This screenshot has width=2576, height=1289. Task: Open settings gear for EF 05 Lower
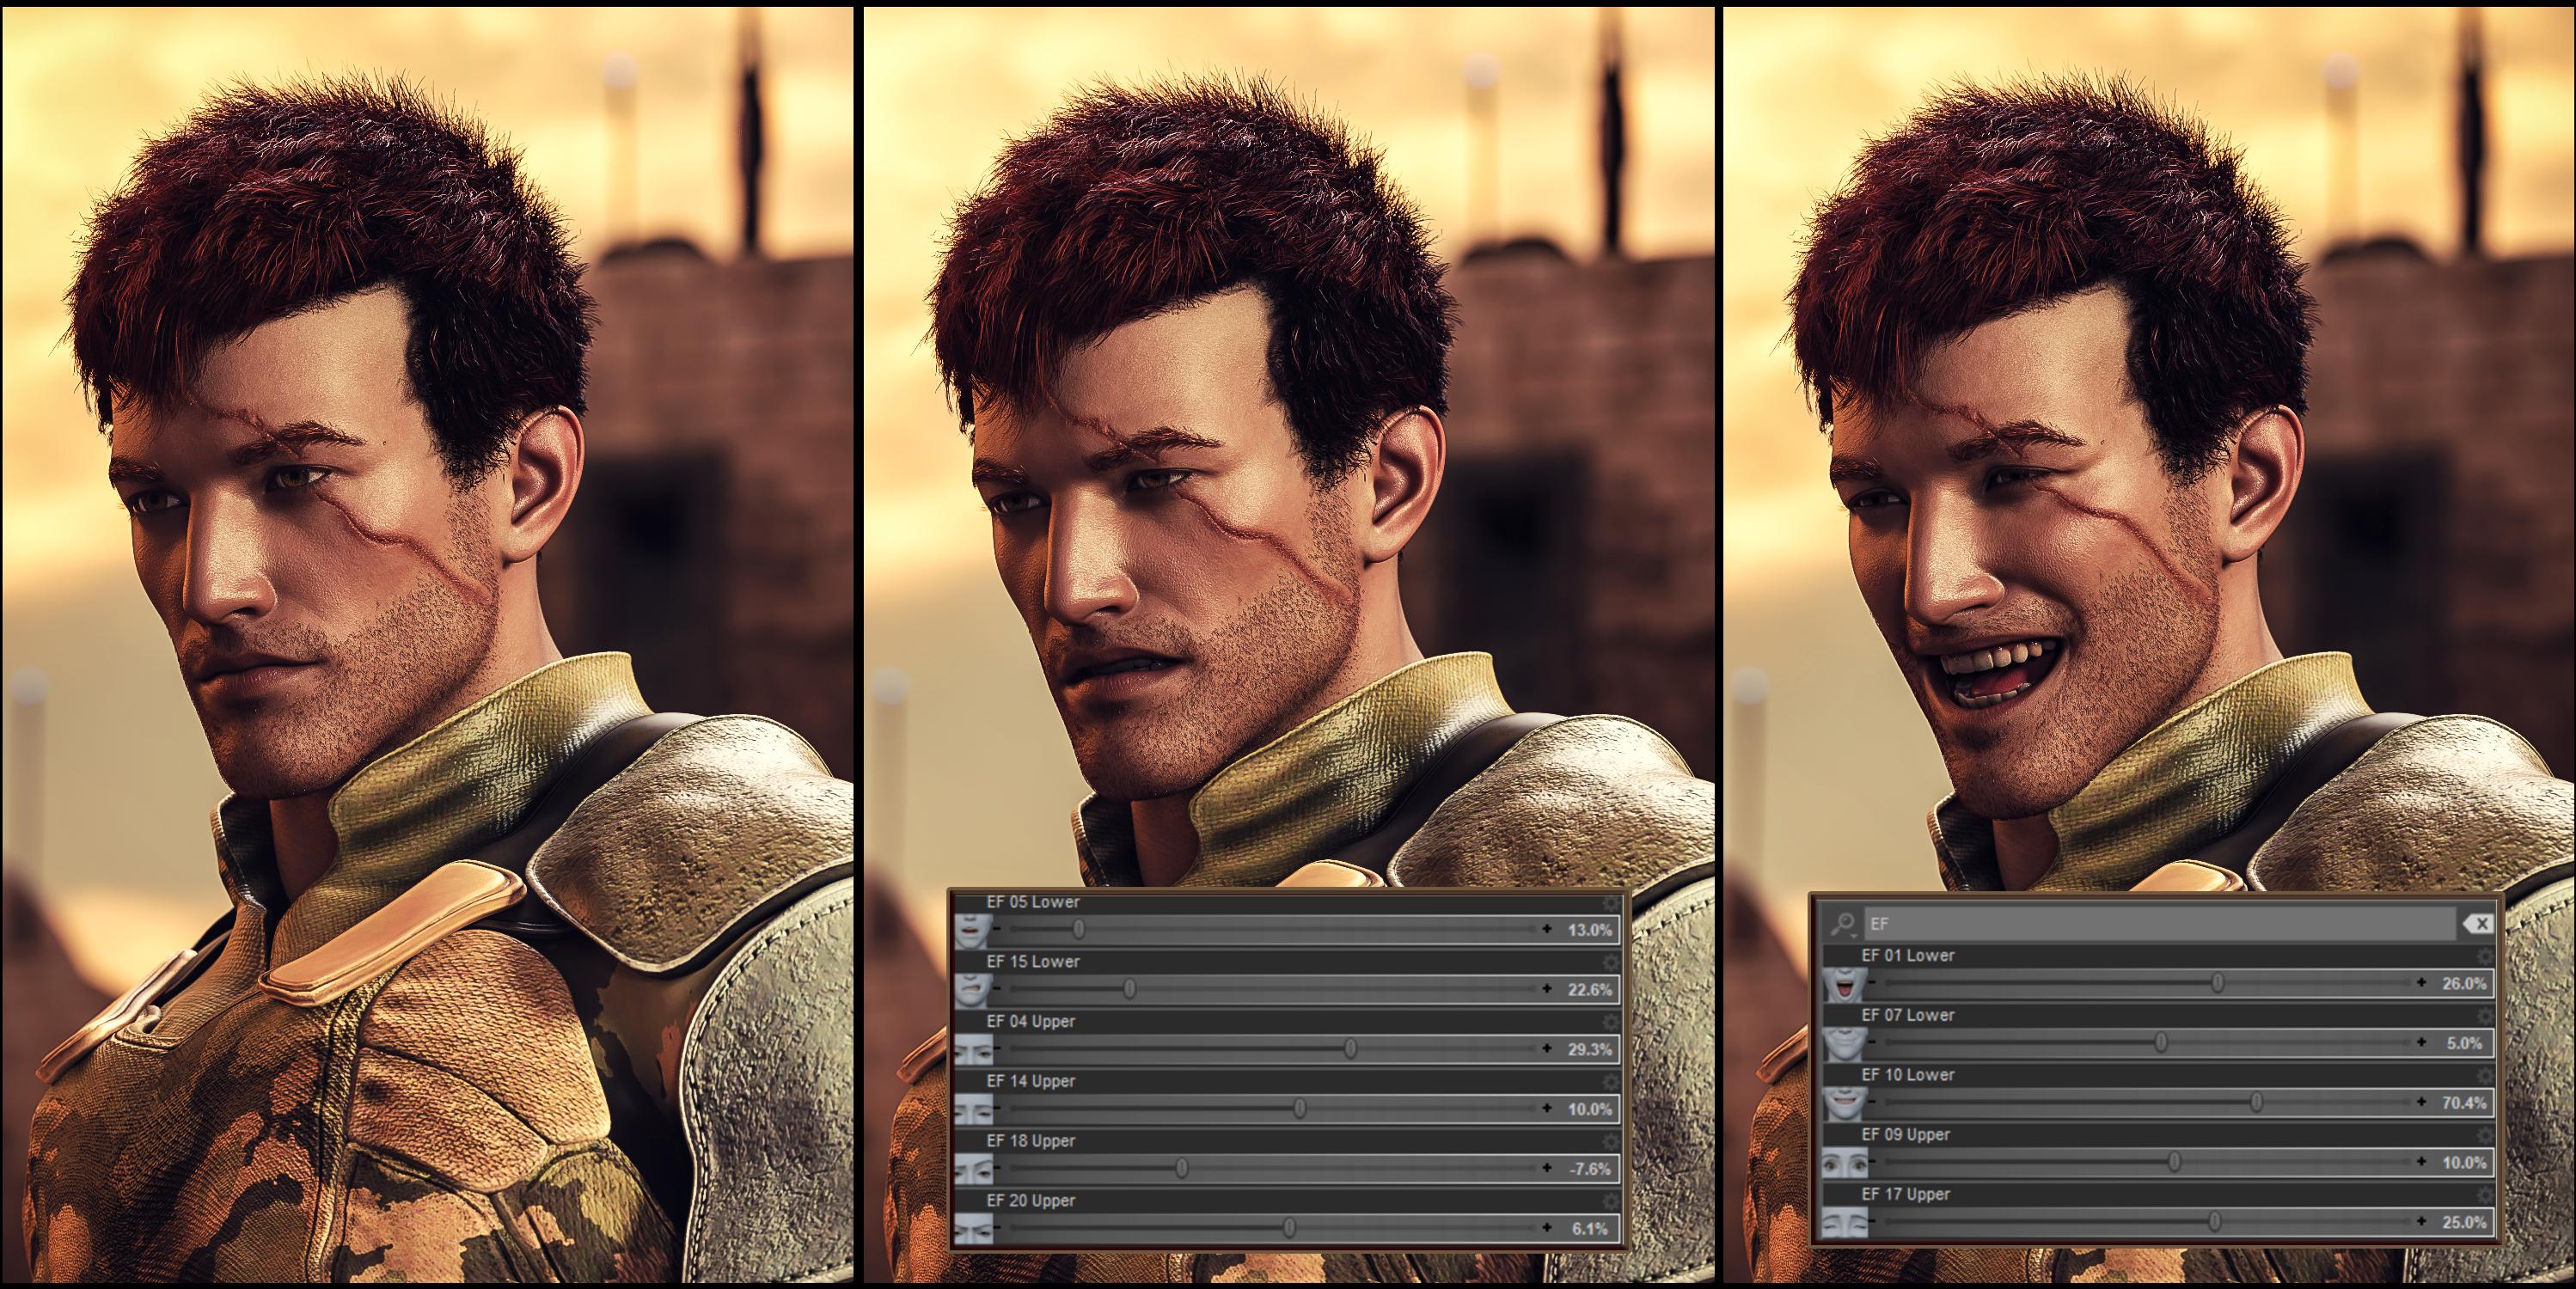point(1609,903)
